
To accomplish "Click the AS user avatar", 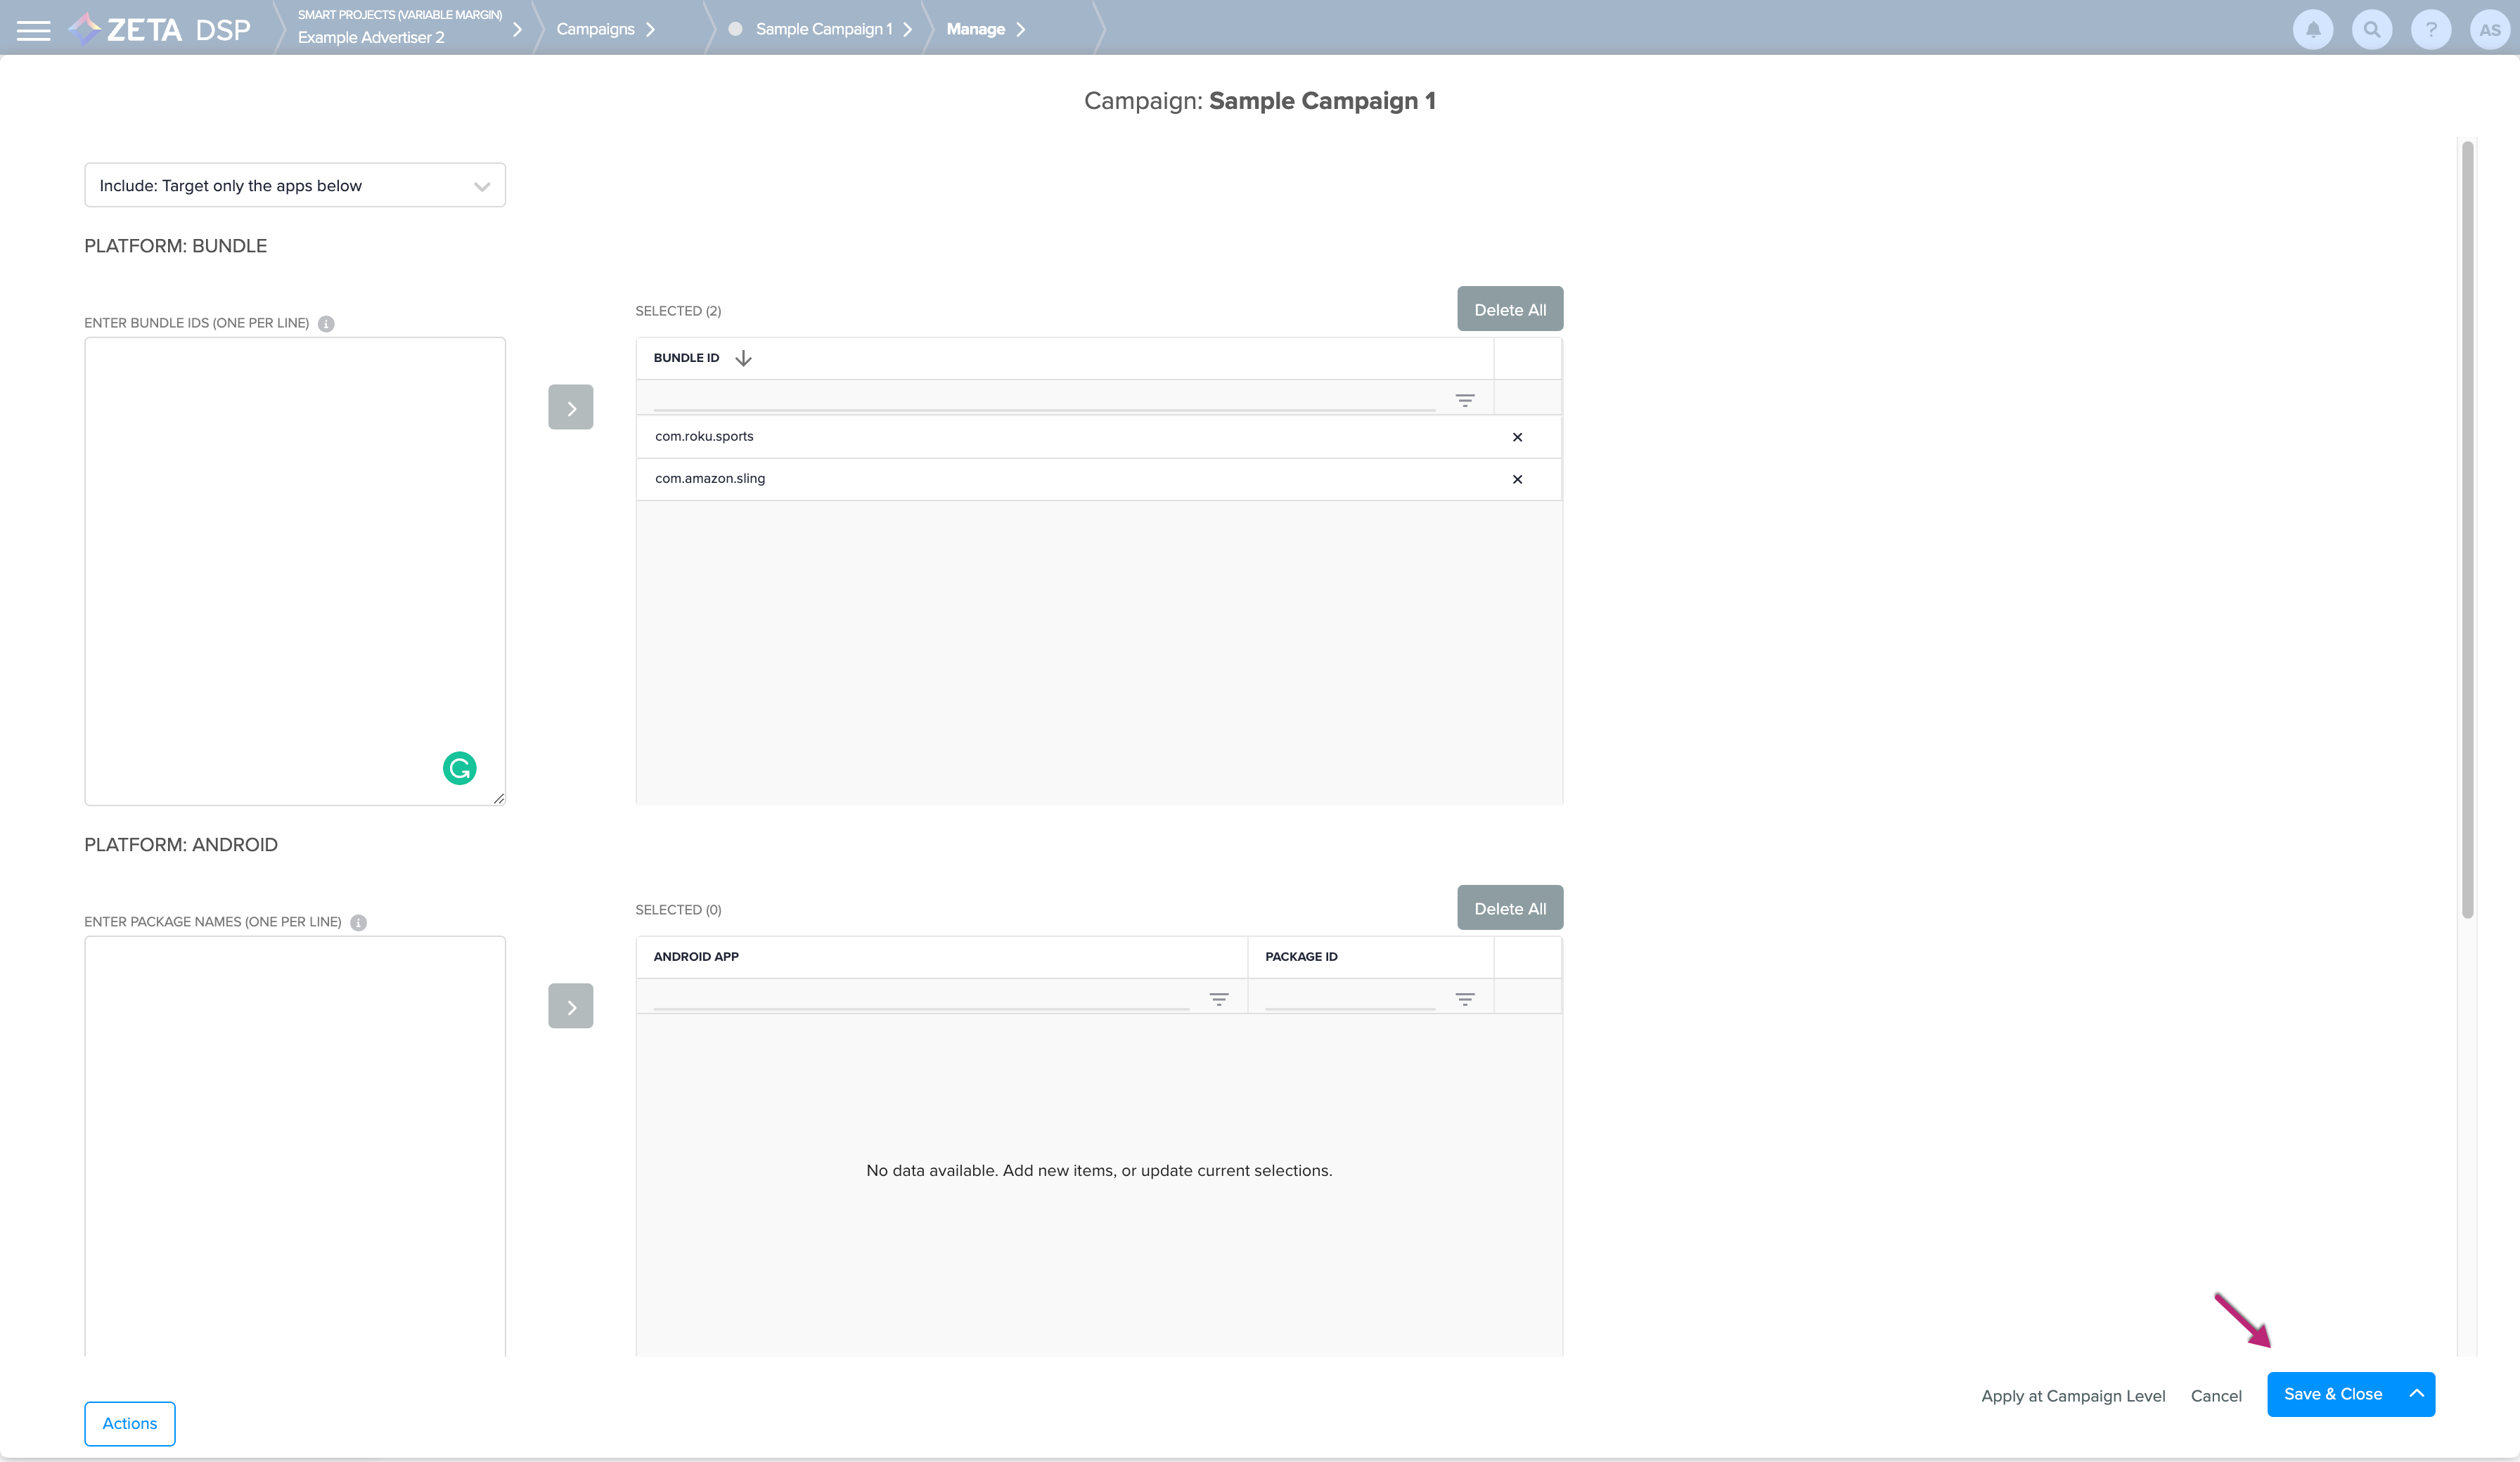I will [2489, 30].
